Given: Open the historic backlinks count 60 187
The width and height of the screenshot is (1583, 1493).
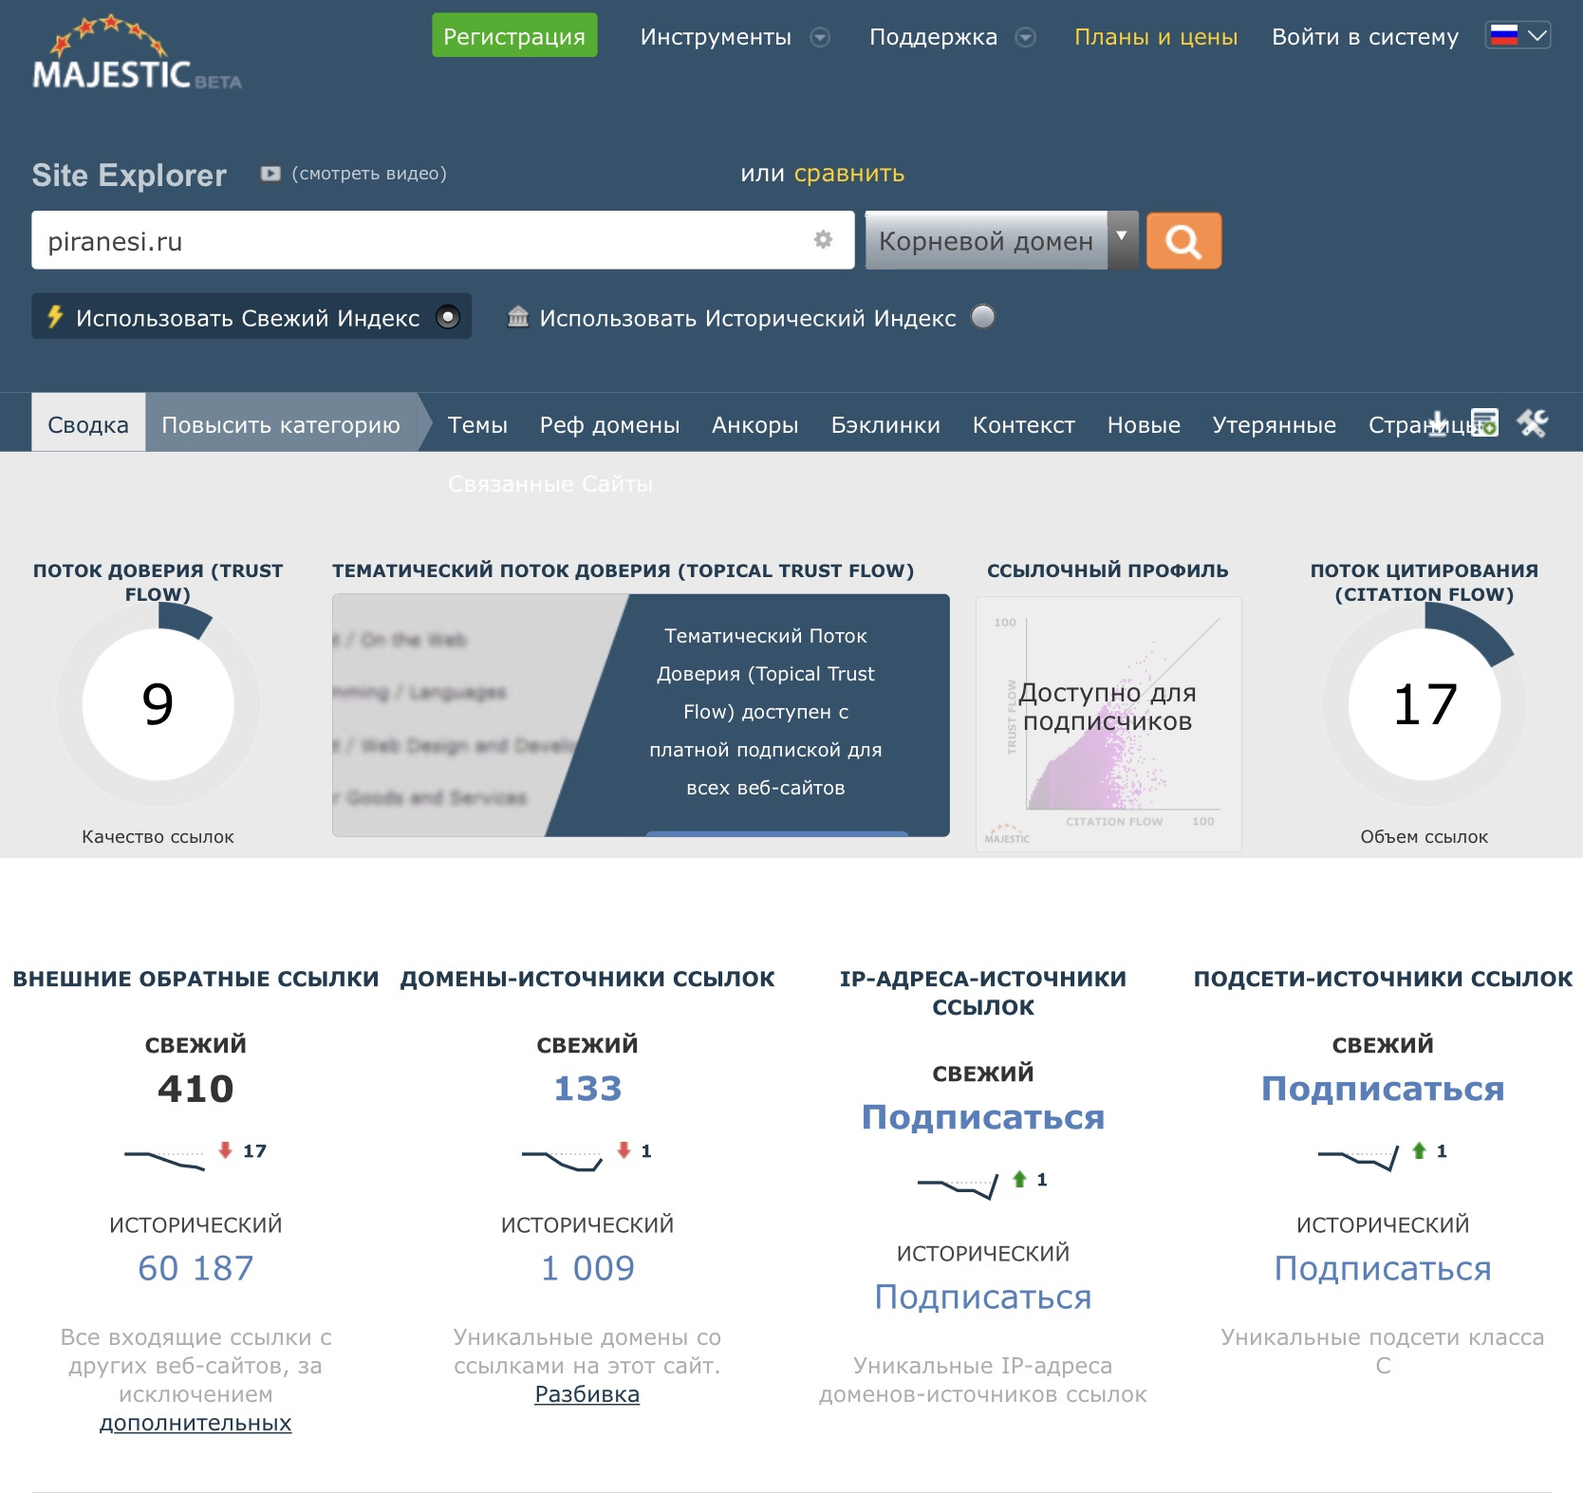Looking at the screenshot, I should [196, 1268].
